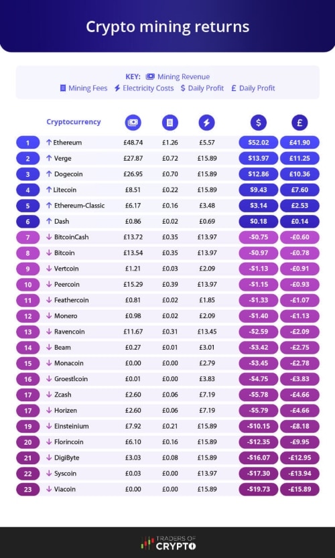Click the Electricity Costs lightning column icon

[207, 123]
